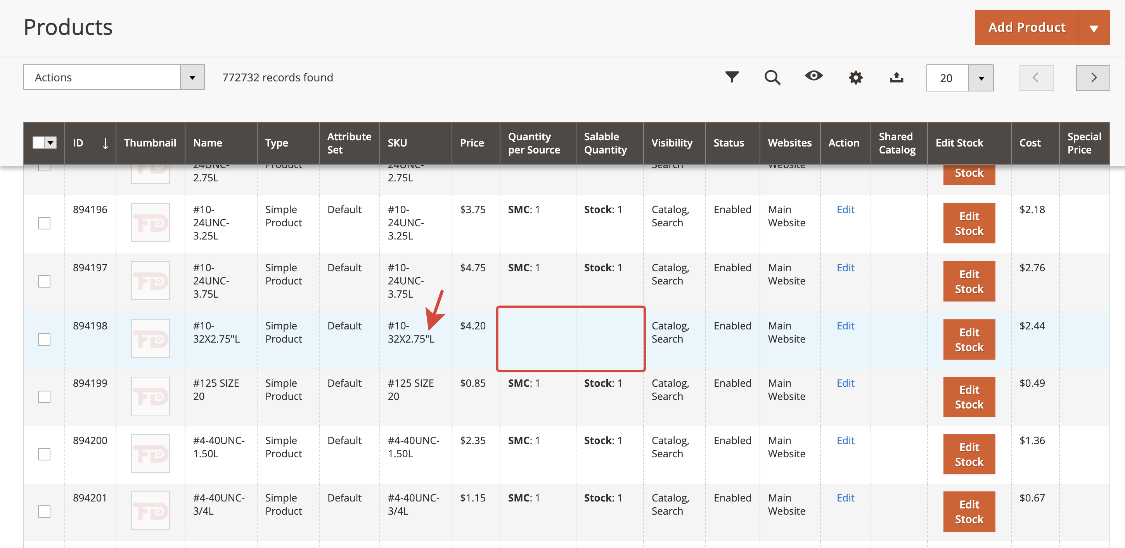This screenshot has width=1125, height=548.
Task: Check the box for product 894196
Action: click(44, 223)
